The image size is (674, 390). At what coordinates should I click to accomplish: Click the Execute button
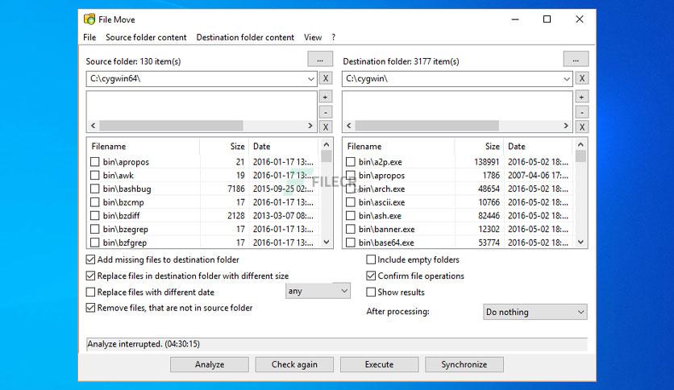pyautogui.click(x=379, y=364)
